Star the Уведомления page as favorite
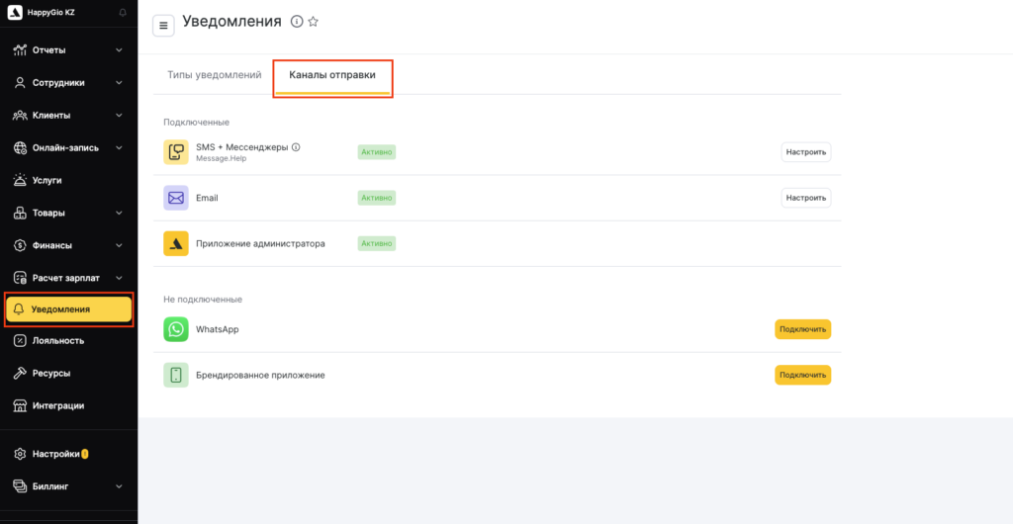The image size is (1013, 524). pyautogui.click(x=314, y=22)
